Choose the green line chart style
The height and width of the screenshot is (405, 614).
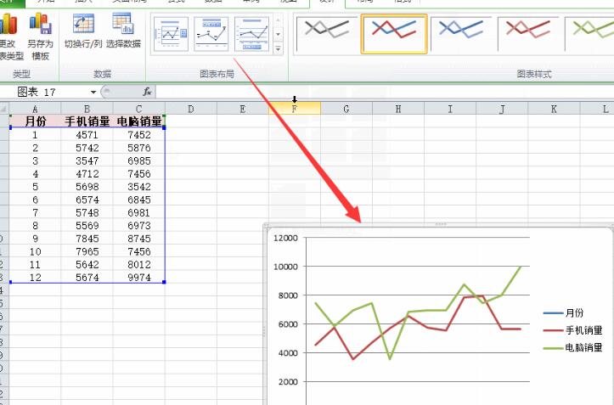[590, 34]
